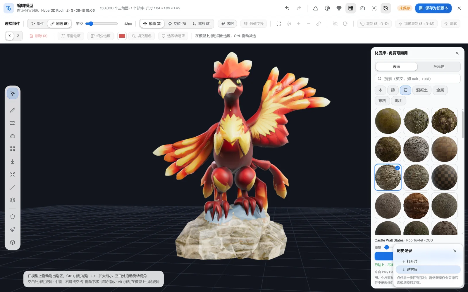Click the red fill color swatch

coord(122,36)
